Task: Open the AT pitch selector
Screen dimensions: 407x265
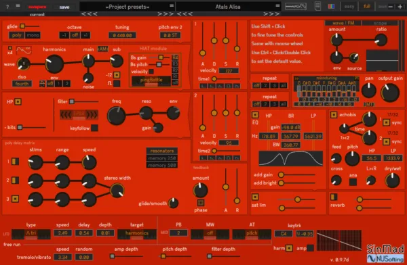Action: tap(252, 234)
